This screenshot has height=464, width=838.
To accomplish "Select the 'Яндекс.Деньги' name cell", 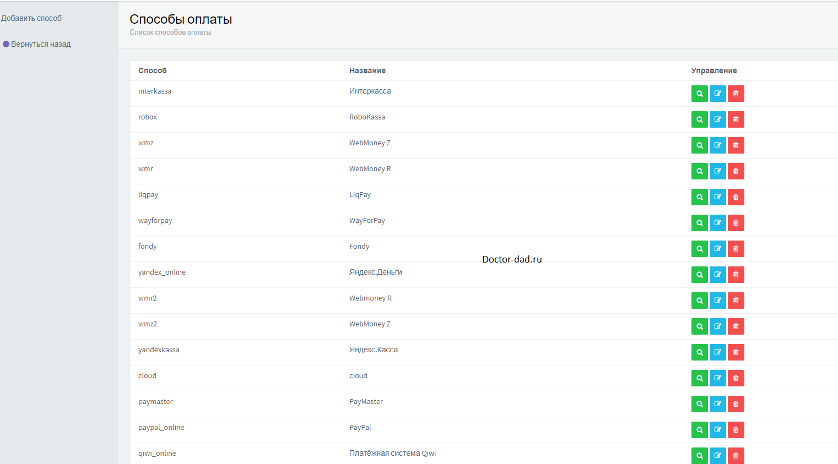I will [x=376, y=272].
